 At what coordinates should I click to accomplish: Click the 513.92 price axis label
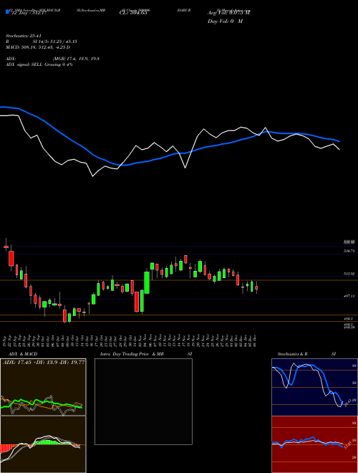tap(349, 274)
